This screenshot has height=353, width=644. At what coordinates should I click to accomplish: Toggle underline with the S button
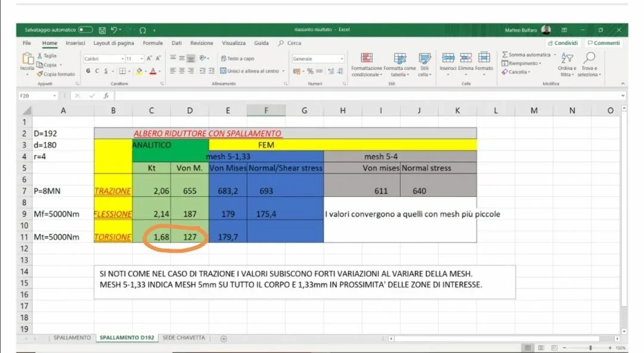click(x=106, y=71)
